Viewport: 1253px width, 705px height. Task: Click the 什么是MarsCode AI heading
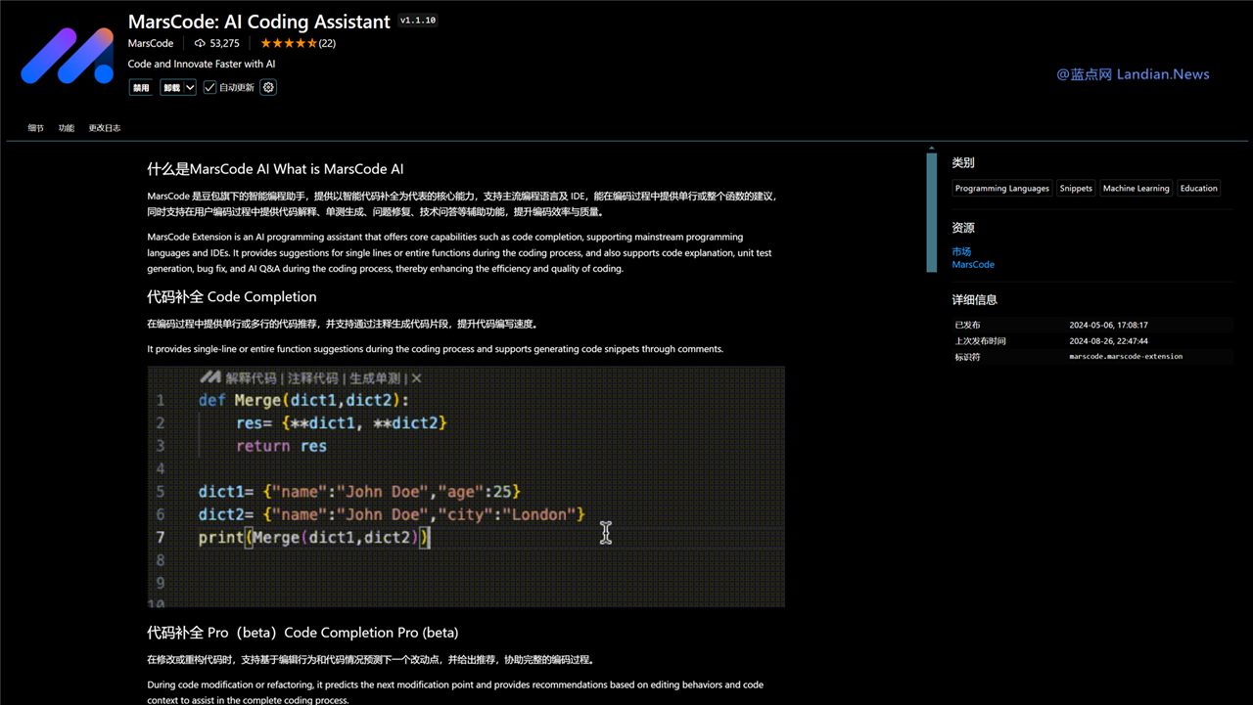(275, 168)
